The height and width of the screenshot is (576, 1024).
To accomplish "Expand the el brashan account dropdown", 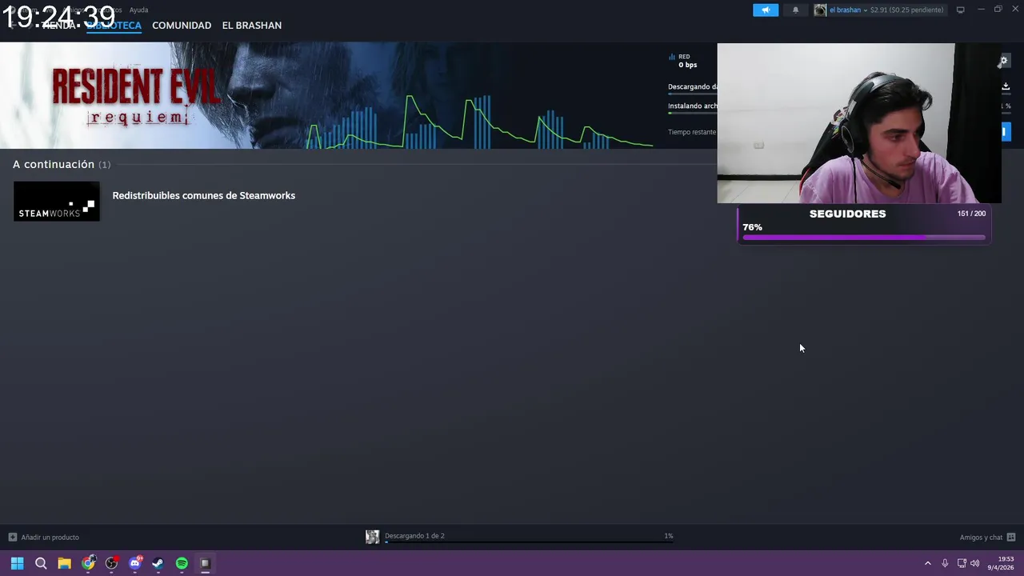I will (866, 10).
